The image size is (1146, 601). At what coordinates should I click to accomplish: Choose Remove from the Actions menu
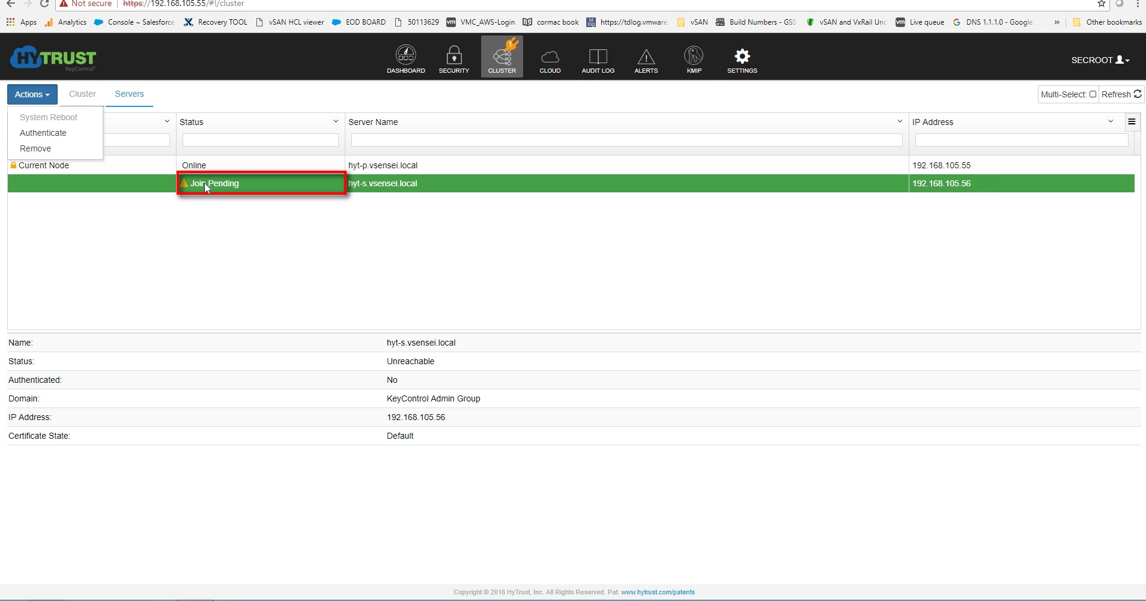[35, 148]
